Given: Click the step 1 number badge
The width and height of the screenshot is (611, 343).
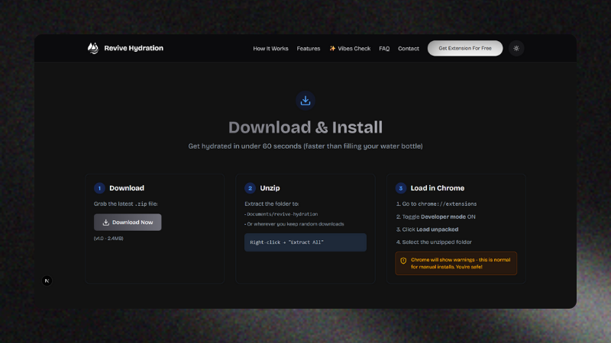Looking at the screenshot, I should coord(99,188).
